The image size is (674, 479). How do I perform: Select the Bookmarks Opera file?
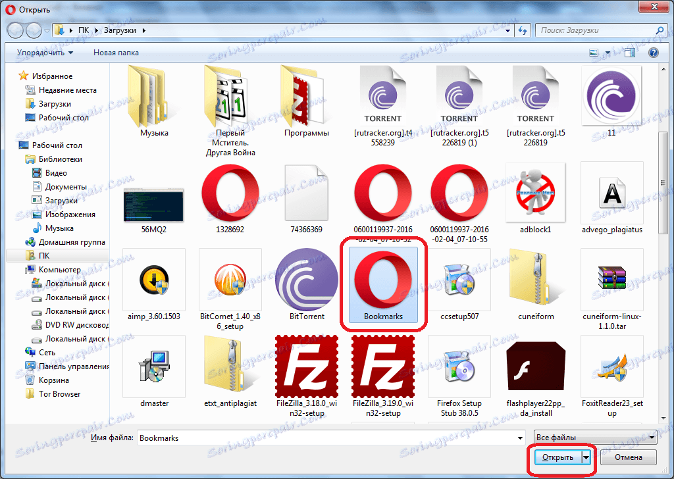point(383,284)
